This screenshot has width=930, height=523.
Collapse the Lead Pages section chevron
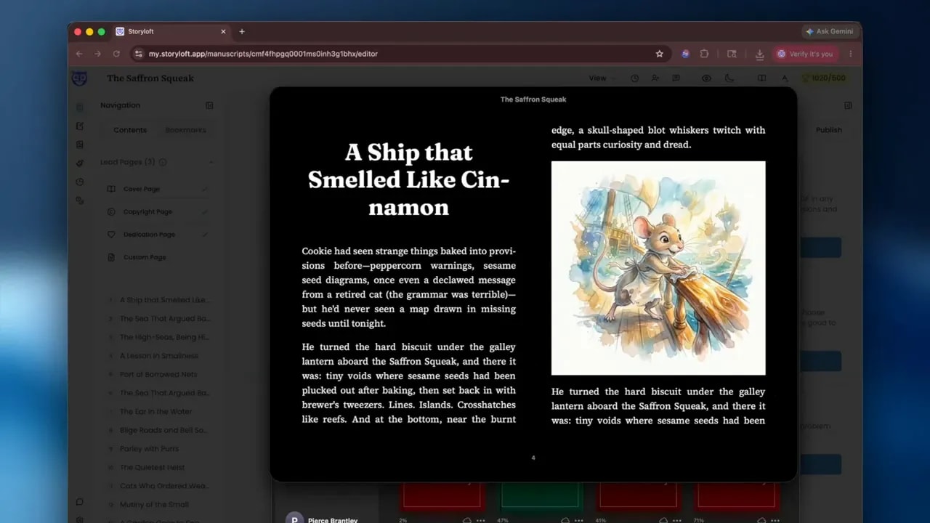pyautogui.click(x=211, y=163)
